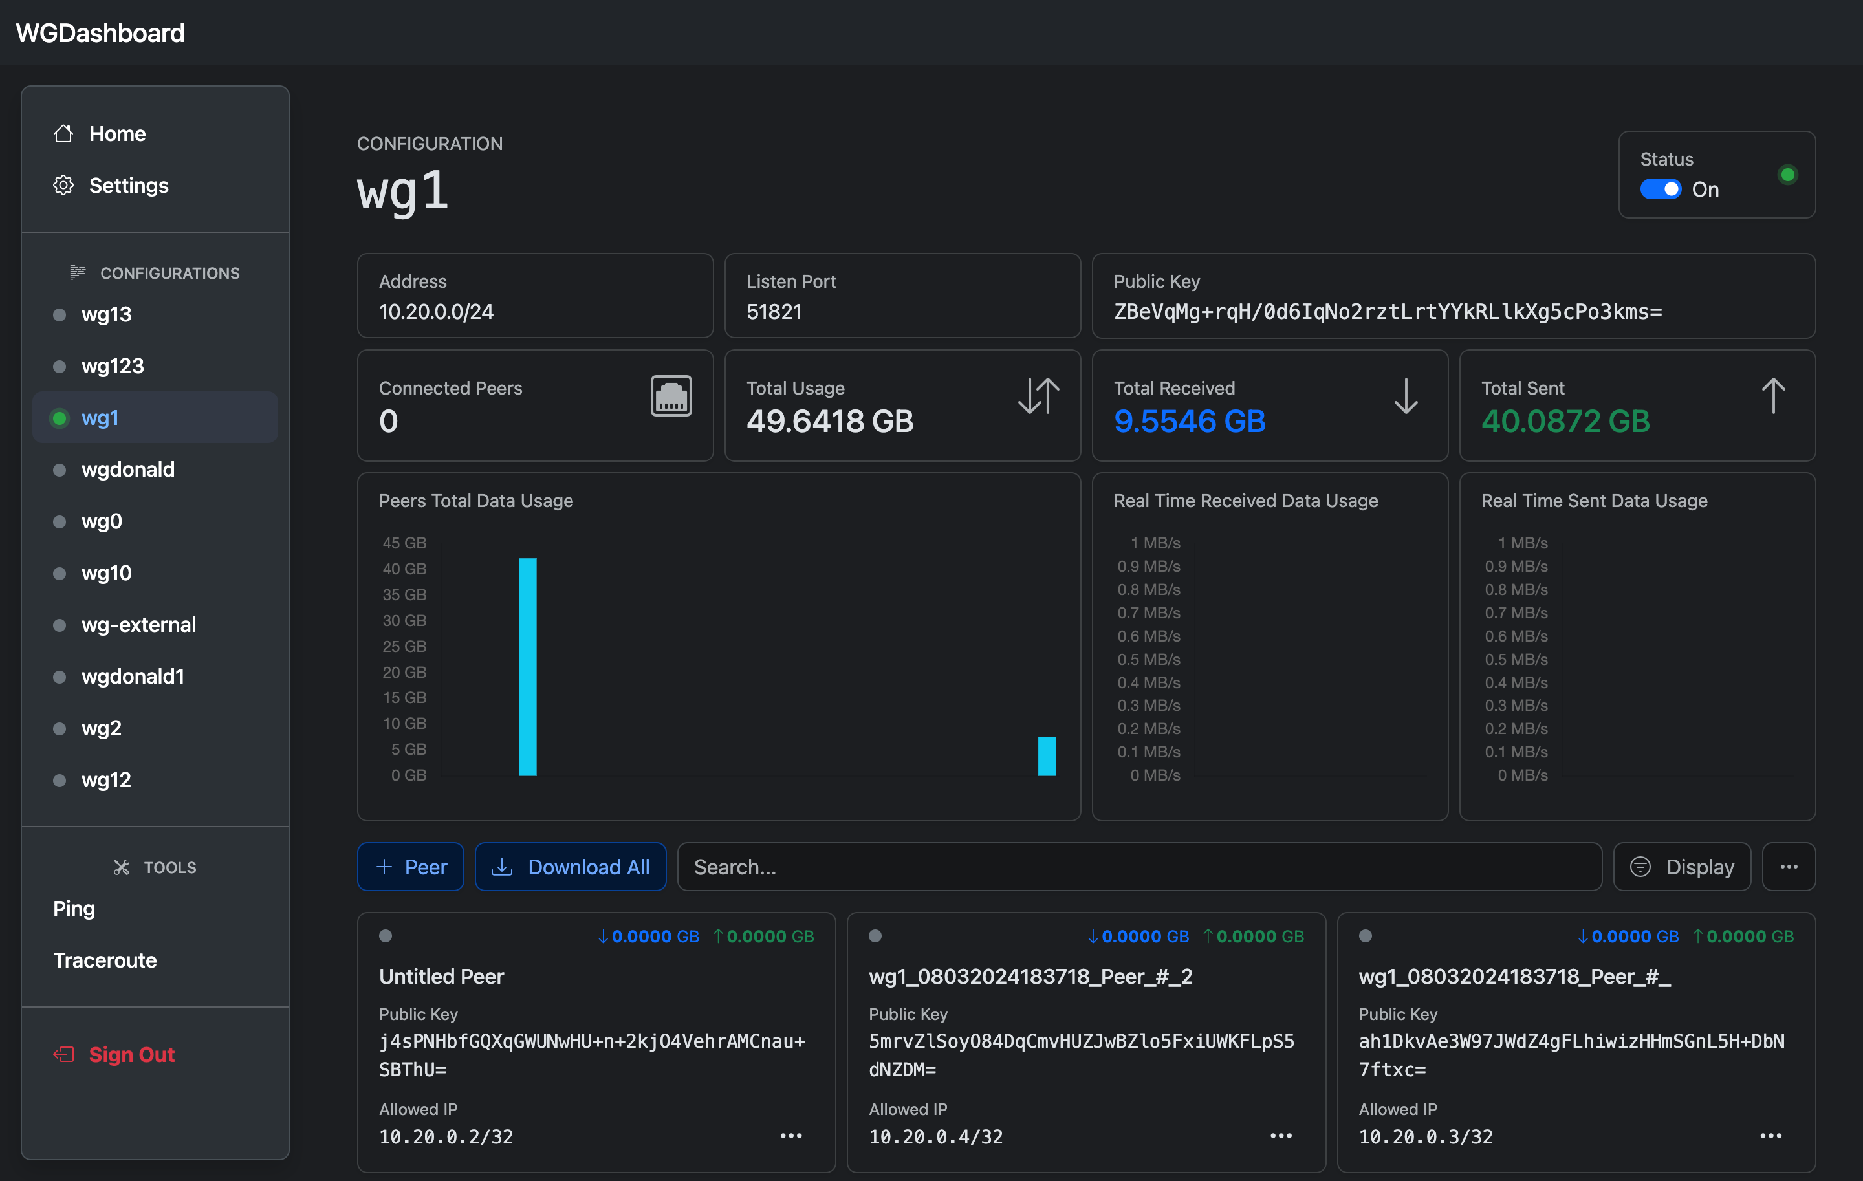Click public key j4sPNHbfGQXqGWUNwHU+n+2kjO4VehrAMCnau+SBThU=

(592, 1055)
